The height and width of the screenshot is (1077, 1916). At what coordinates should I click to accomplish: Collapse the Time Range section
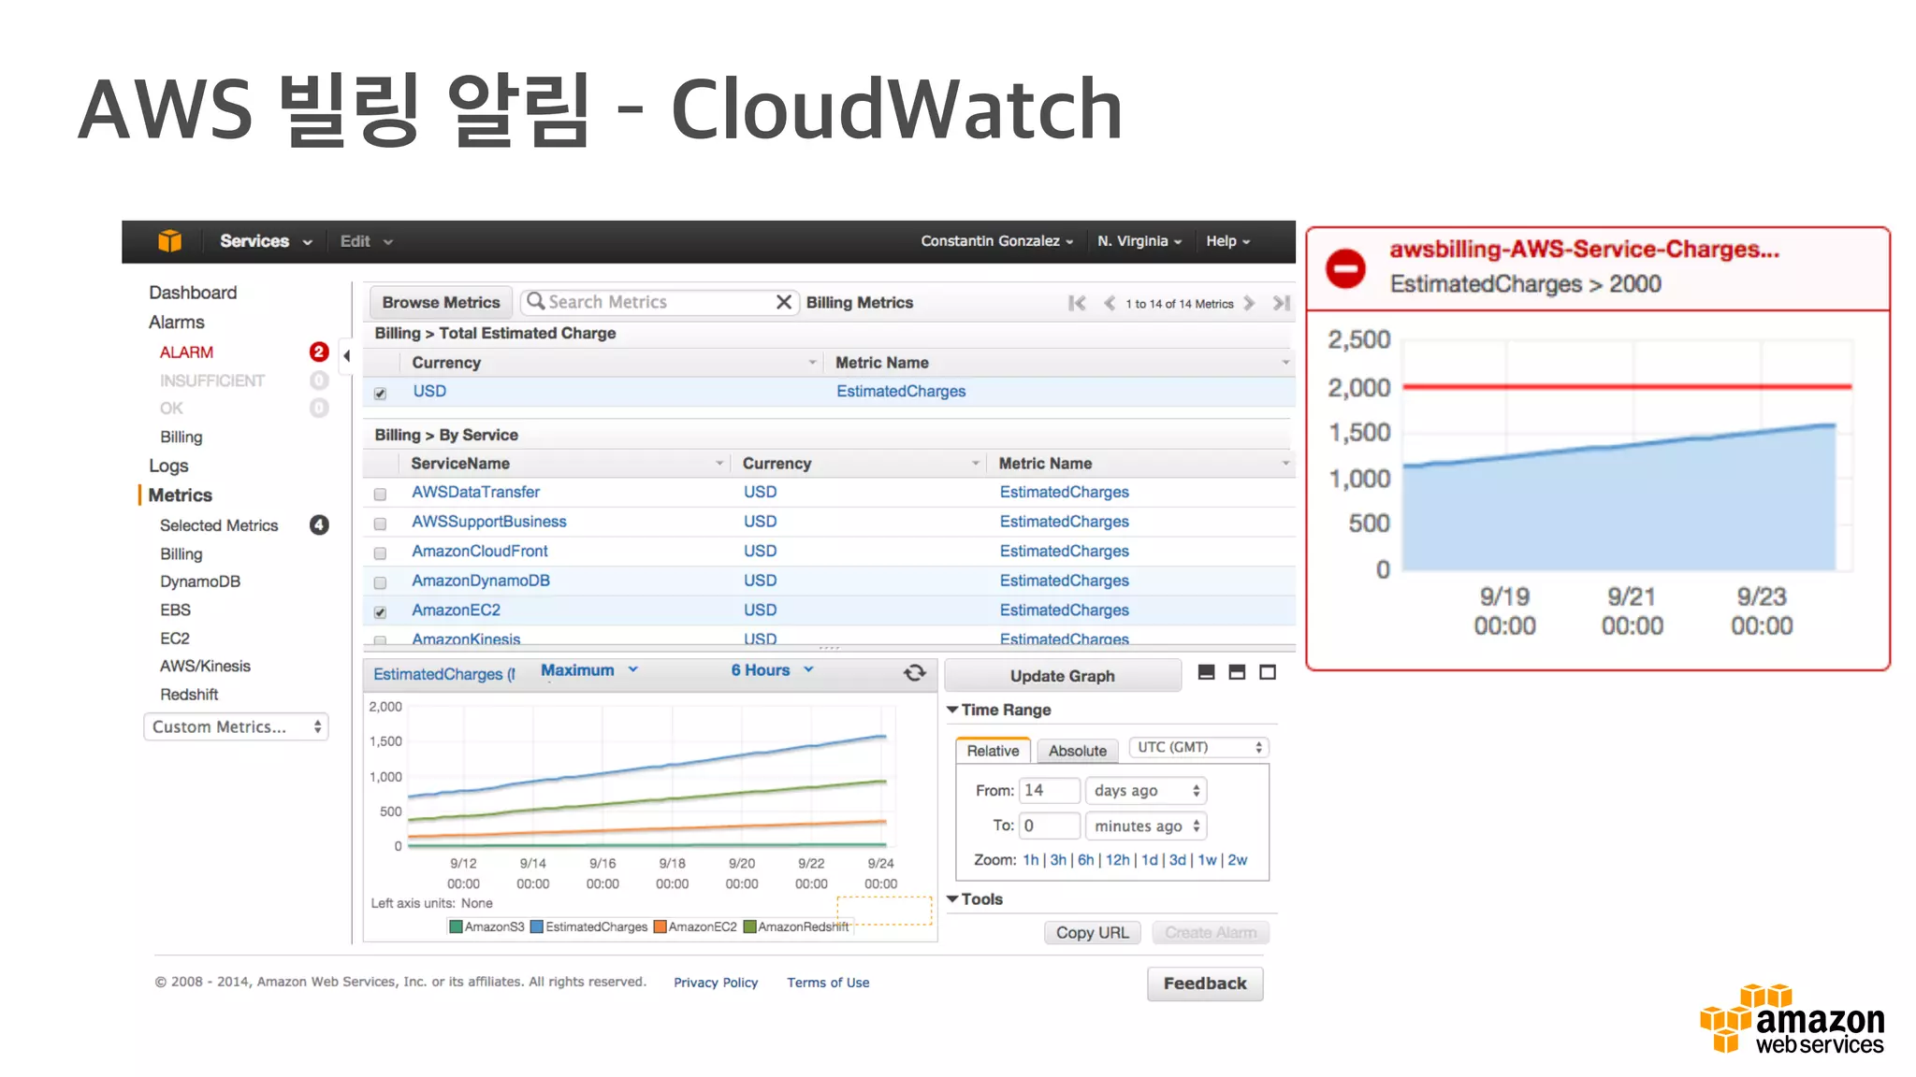999,710
